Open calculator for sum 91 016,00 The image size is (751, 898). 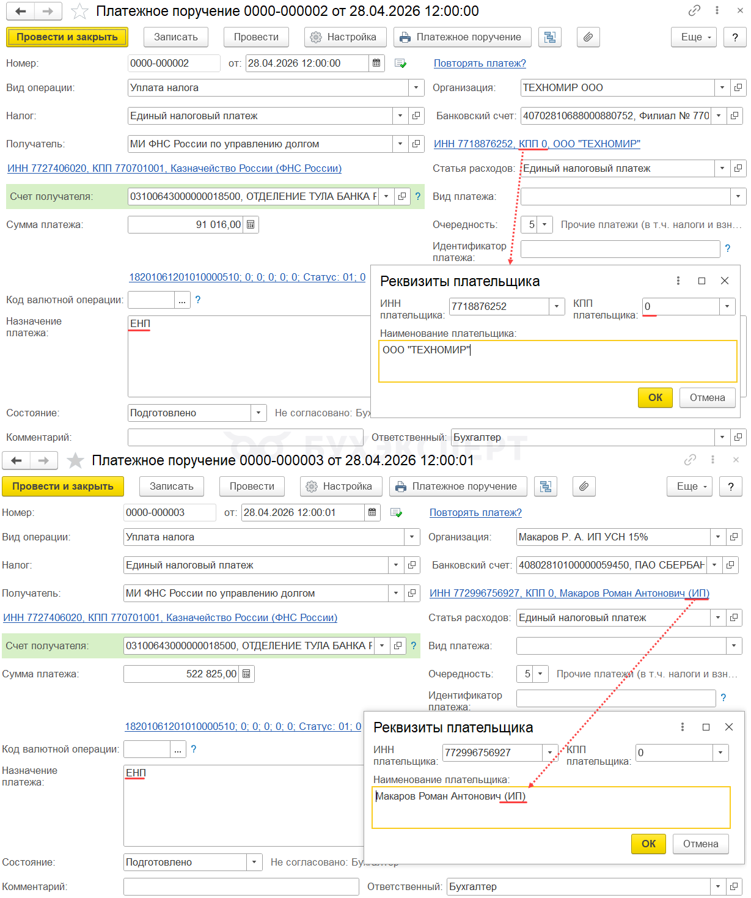click(x=251, y=224)
